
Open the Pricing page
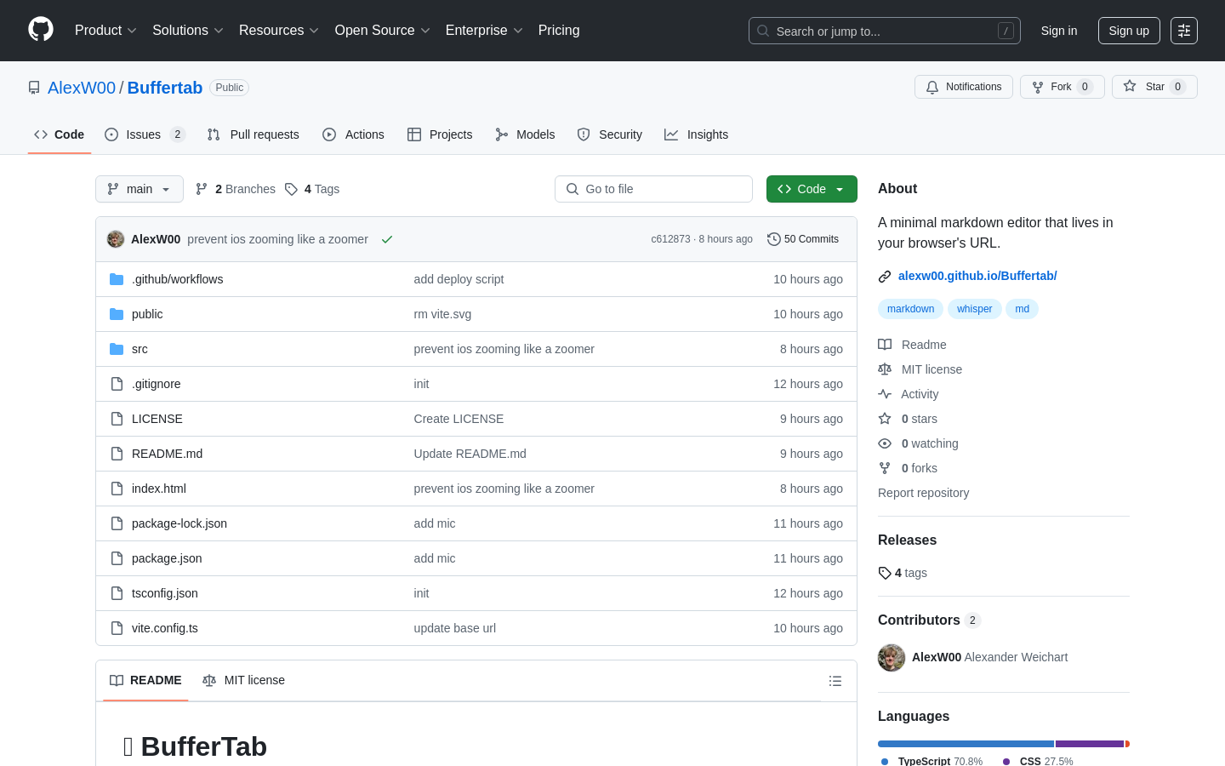coord(559,31)
